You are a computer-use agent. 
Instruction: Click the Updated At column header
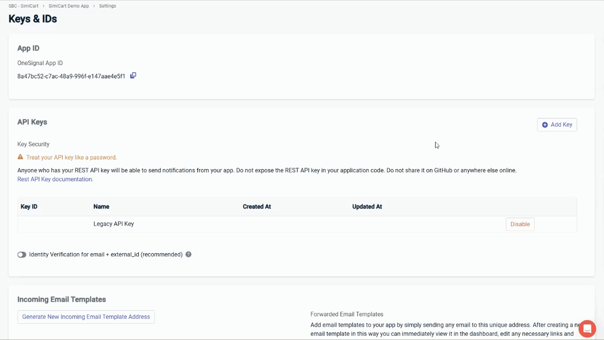[367, 207]
